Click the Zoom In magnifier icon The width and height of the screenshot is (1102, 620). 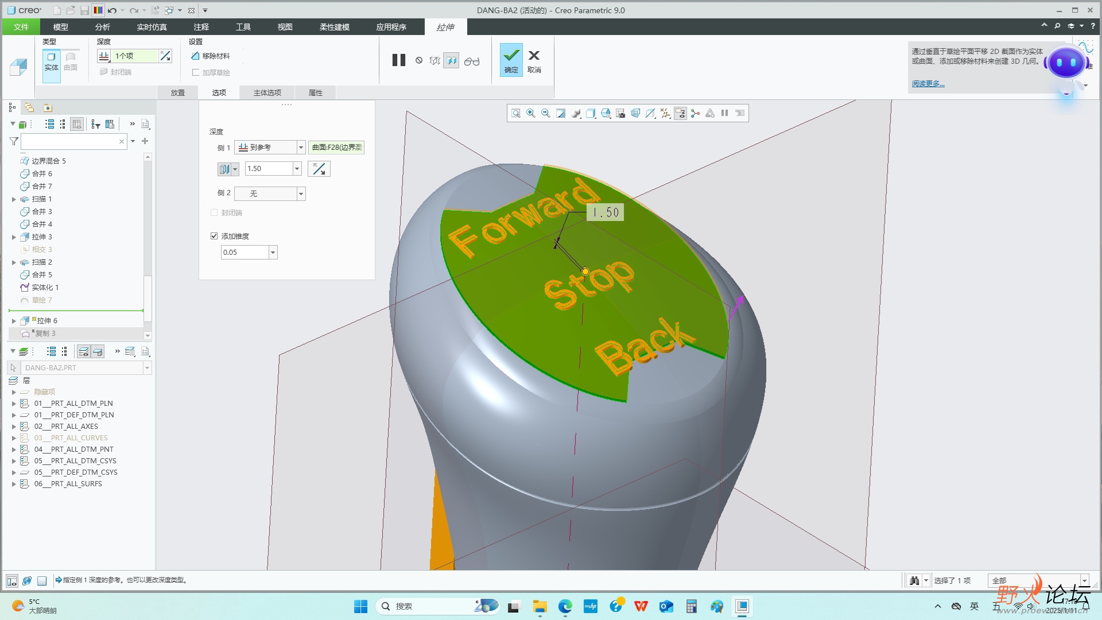tap(531, 113)
